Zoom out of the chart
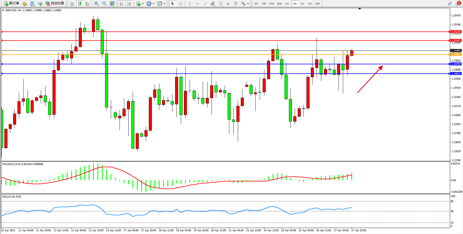 pos(104,4)
